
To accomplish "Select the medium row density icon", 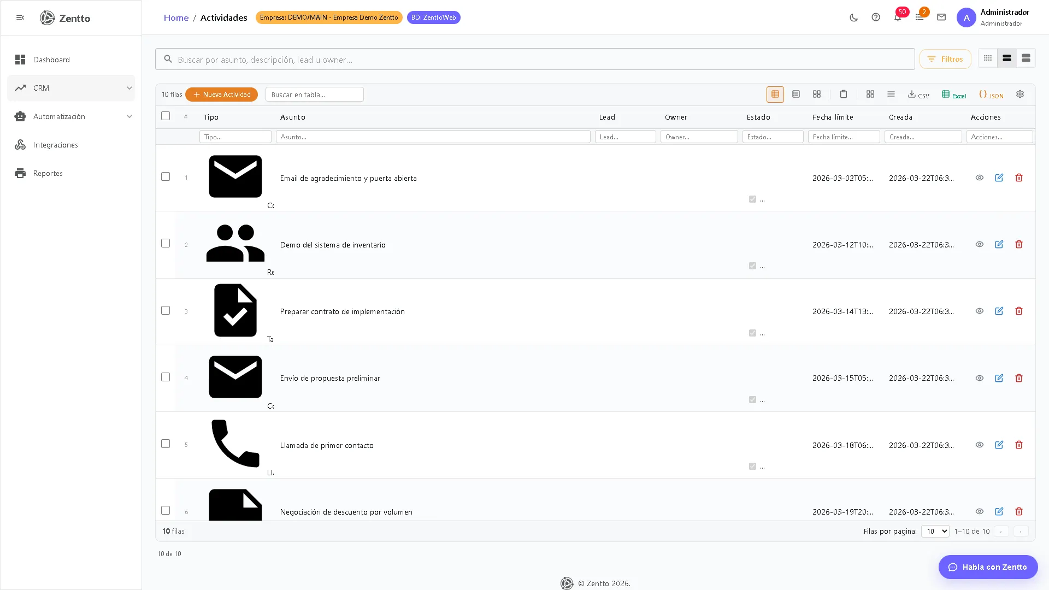I will coord(1007,58).
